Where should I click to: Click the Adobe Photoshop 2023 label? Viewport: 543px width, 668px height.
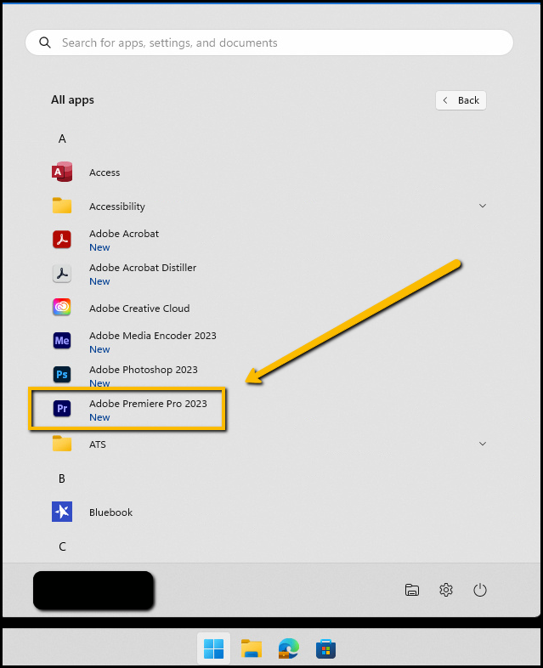coord(144,370)
